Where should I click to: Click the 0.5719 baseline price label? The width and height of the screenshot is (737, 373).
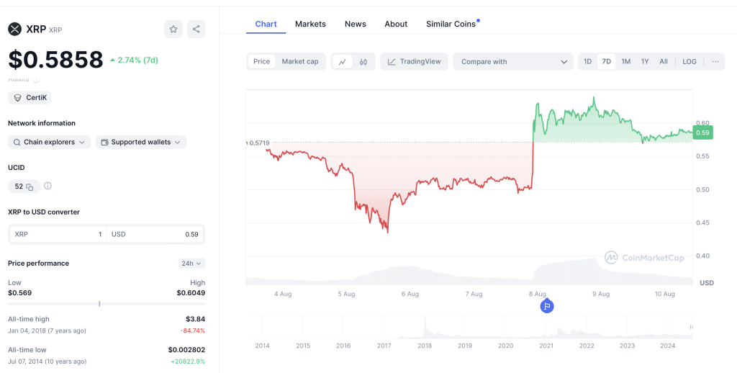pyautogui.click(x=259, y=142)
